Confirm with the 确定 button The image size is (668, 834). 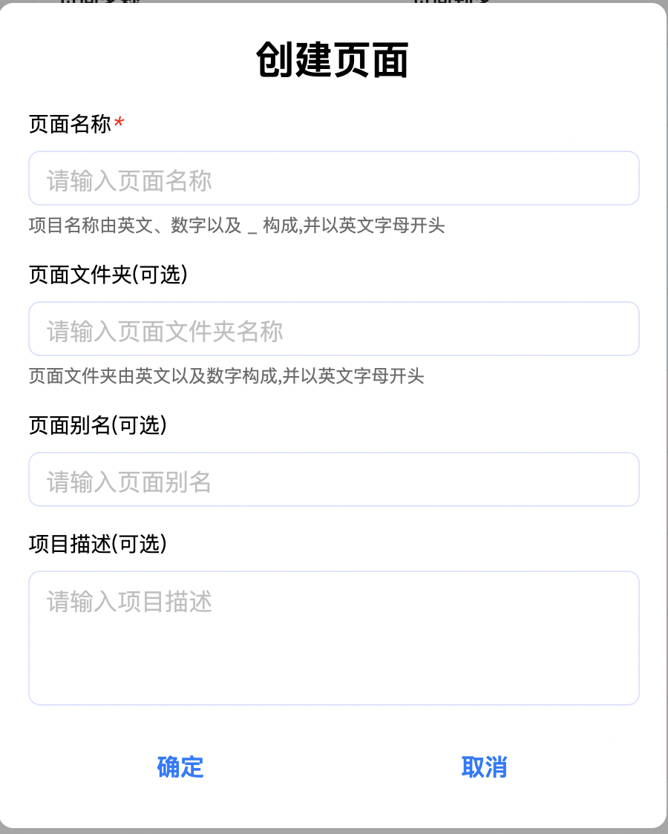[180, 766]
